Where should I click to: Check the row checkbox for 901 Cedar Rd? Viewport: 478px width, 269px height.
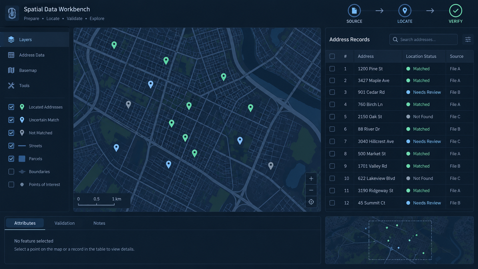[x=332, y=92]
